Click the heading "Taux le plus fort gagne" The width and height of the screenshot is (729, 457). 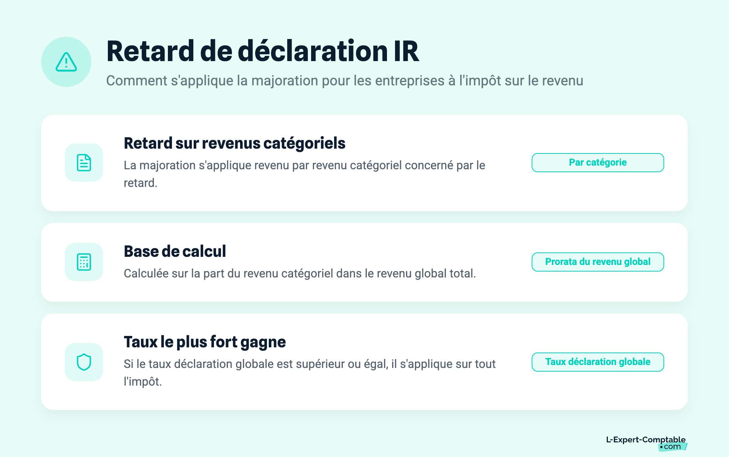pos(205,342)
